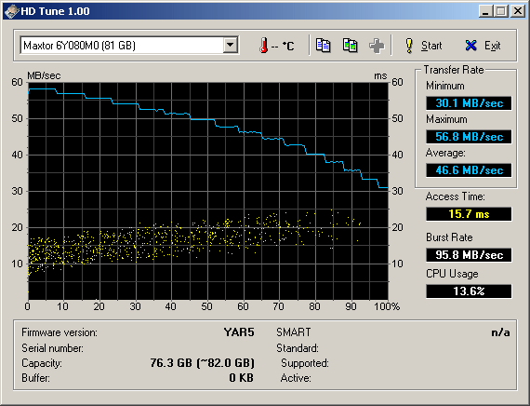Select the Maxtor 6Y080M0 drive combo box
The height and width of the screenshot is (406, 530).
pyautogui.click(x=129, y=45)
